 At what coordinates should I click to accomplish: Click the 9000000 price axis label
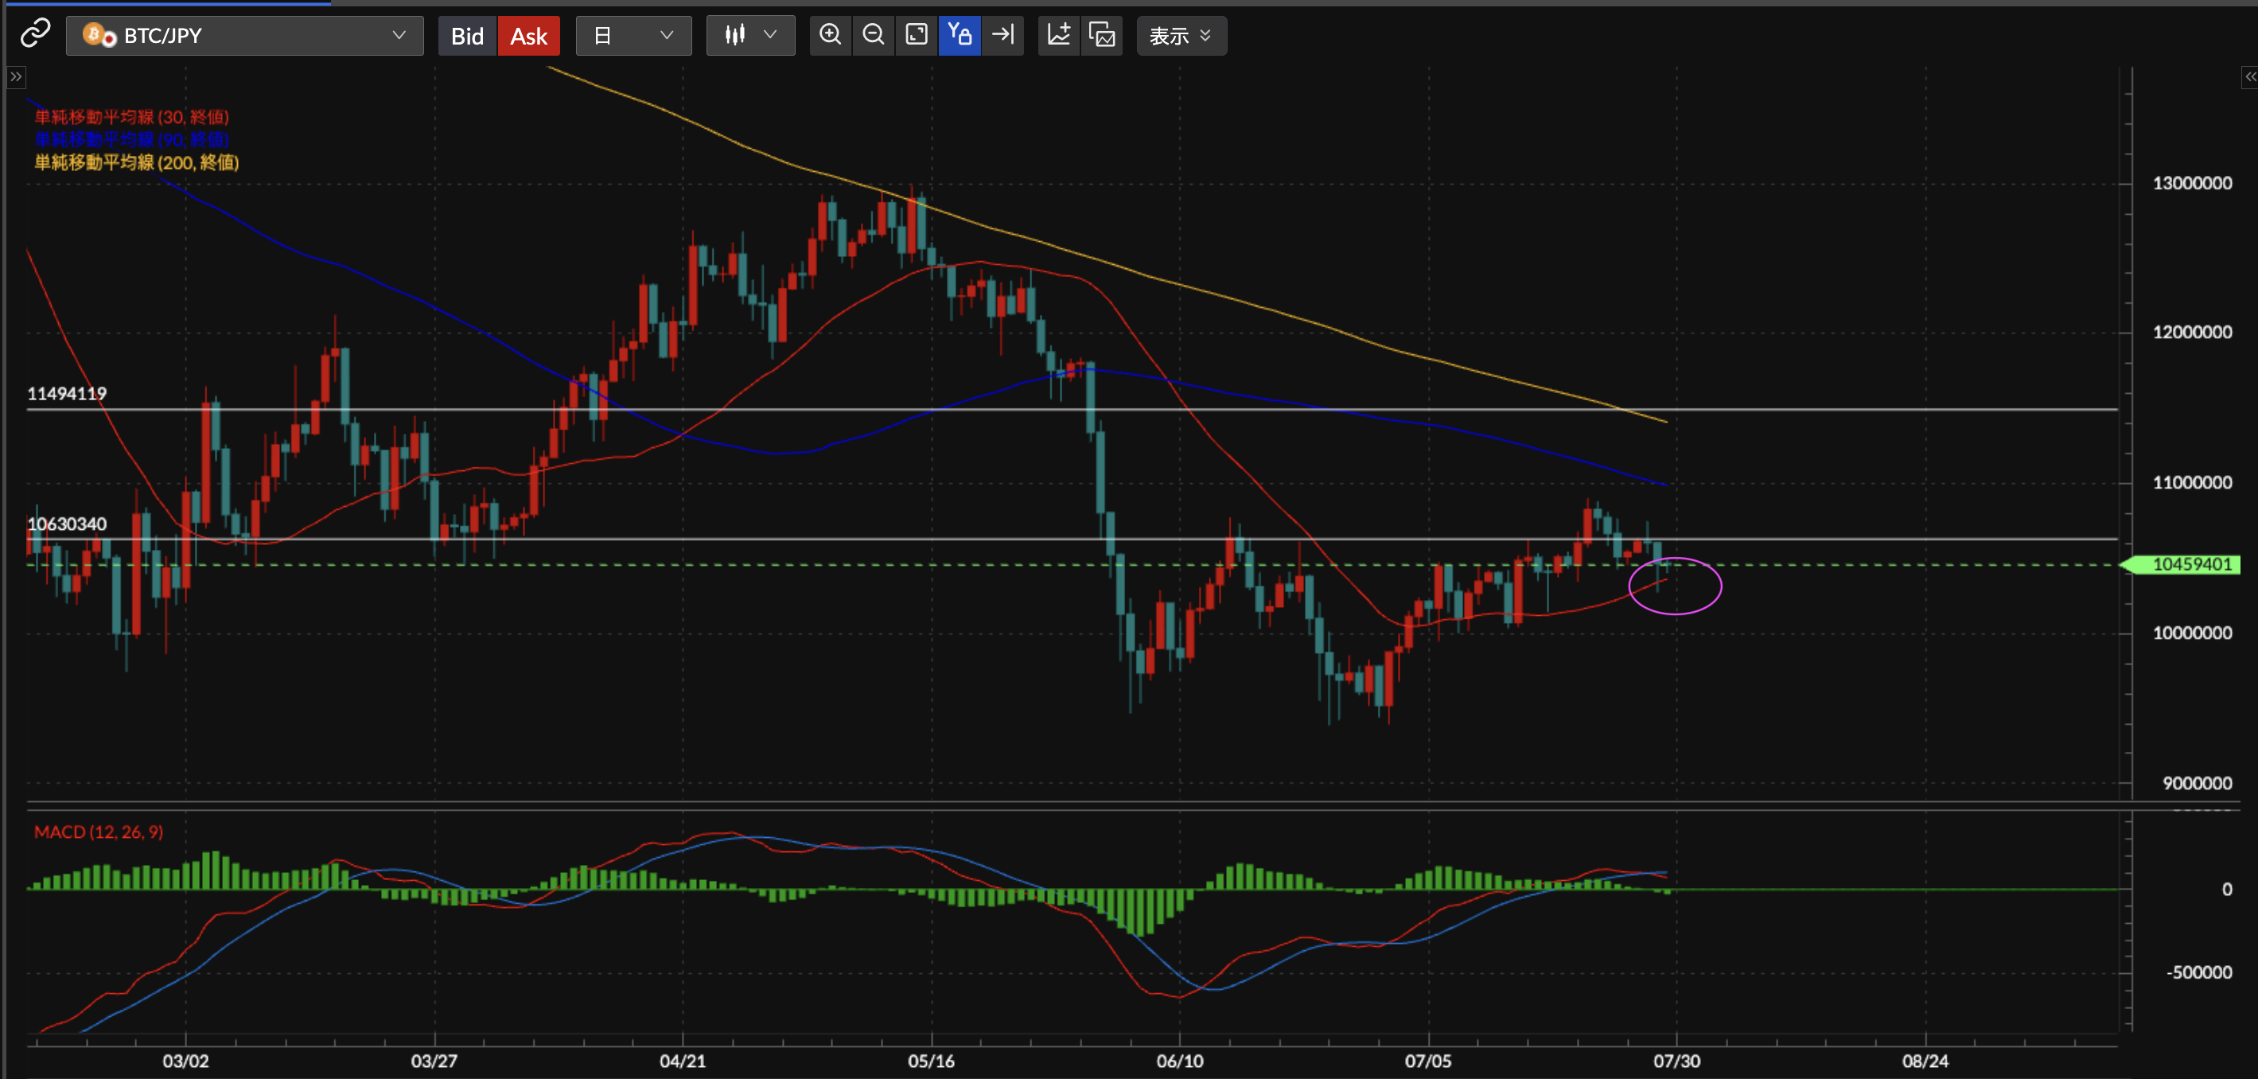pos(2197,783)
